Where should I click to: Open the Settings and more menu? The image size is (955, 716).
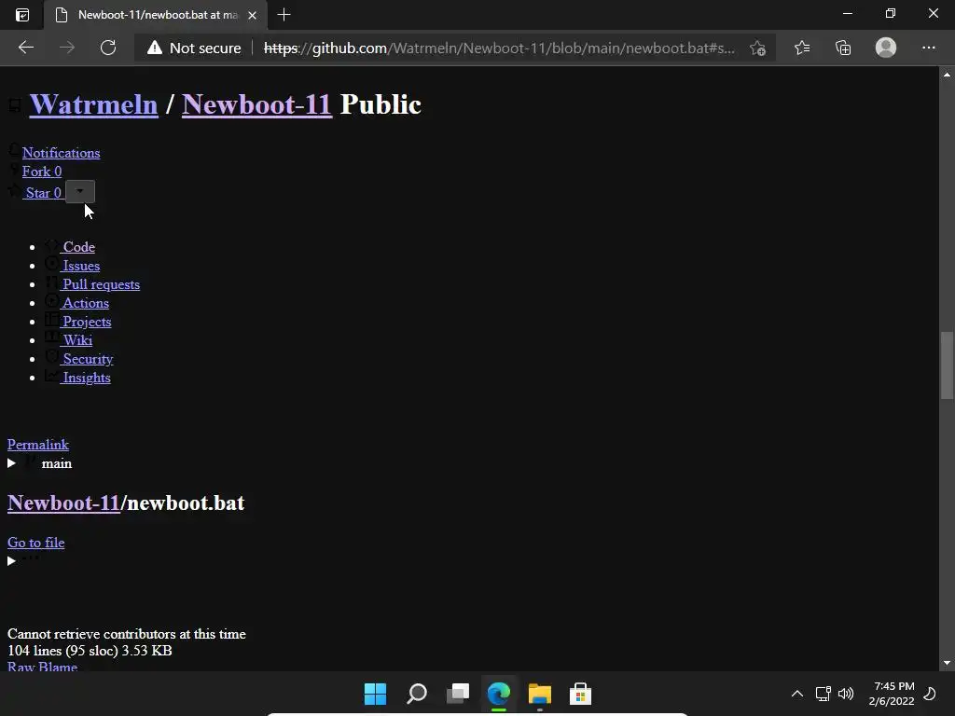click(928, 48)
